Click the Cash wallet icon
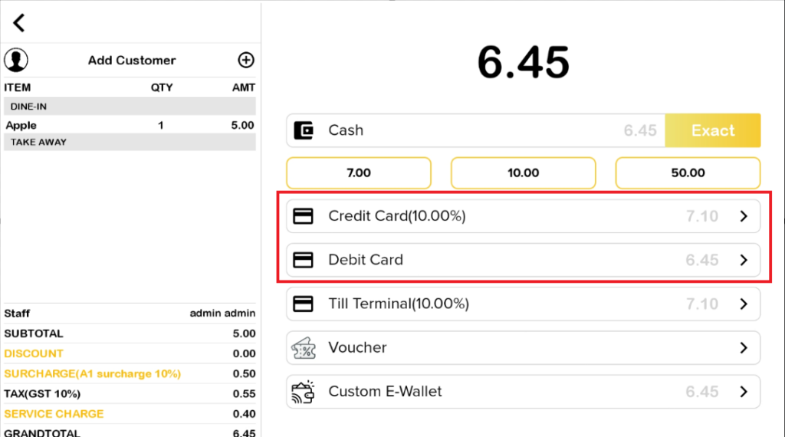The width and height of the screenshot is (785, 437). coord(304,130)
